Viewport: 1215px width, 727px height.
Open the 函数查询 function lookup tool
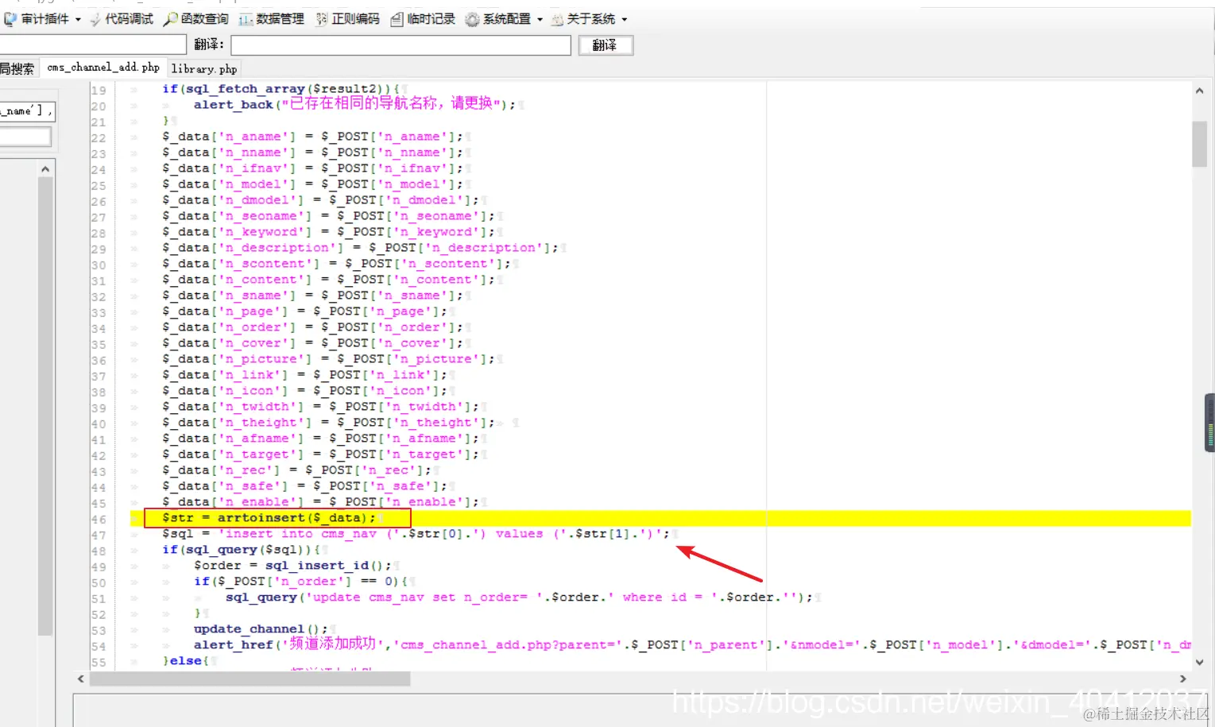(196, 18)
